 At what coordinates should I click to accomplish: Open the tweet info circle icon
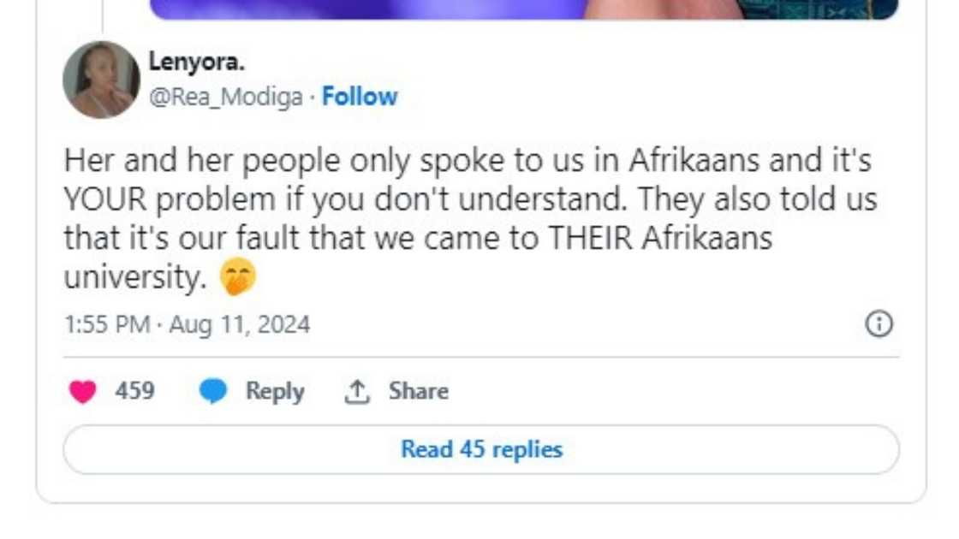point(879,324)
